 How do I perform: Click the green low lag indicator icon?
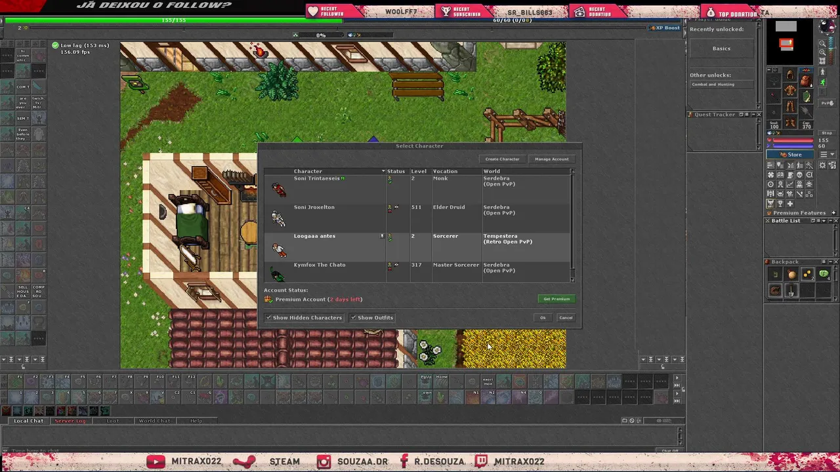[x=55, y=45]
